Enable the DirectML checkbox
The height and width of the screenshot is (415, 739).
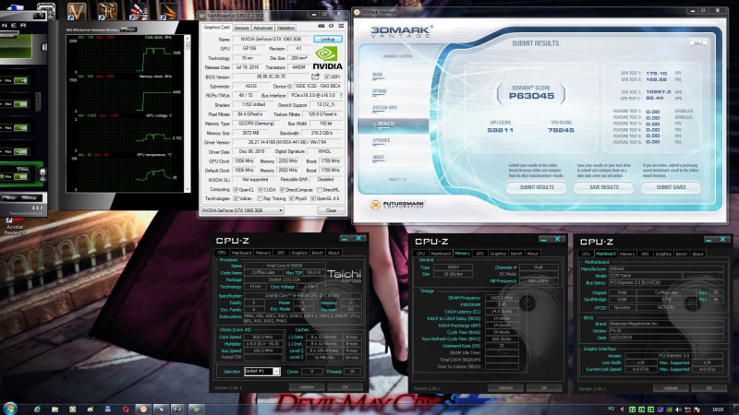320,190
